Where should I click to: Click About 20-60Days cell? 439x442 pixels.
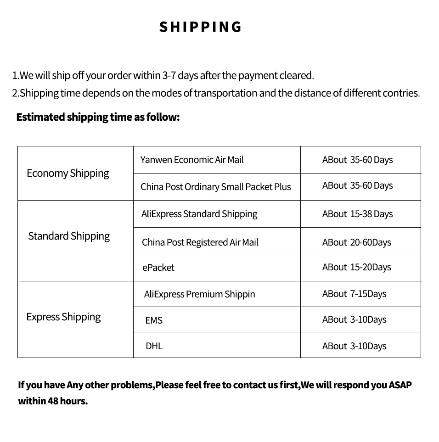pyautogui.click(x=357, y=242)
